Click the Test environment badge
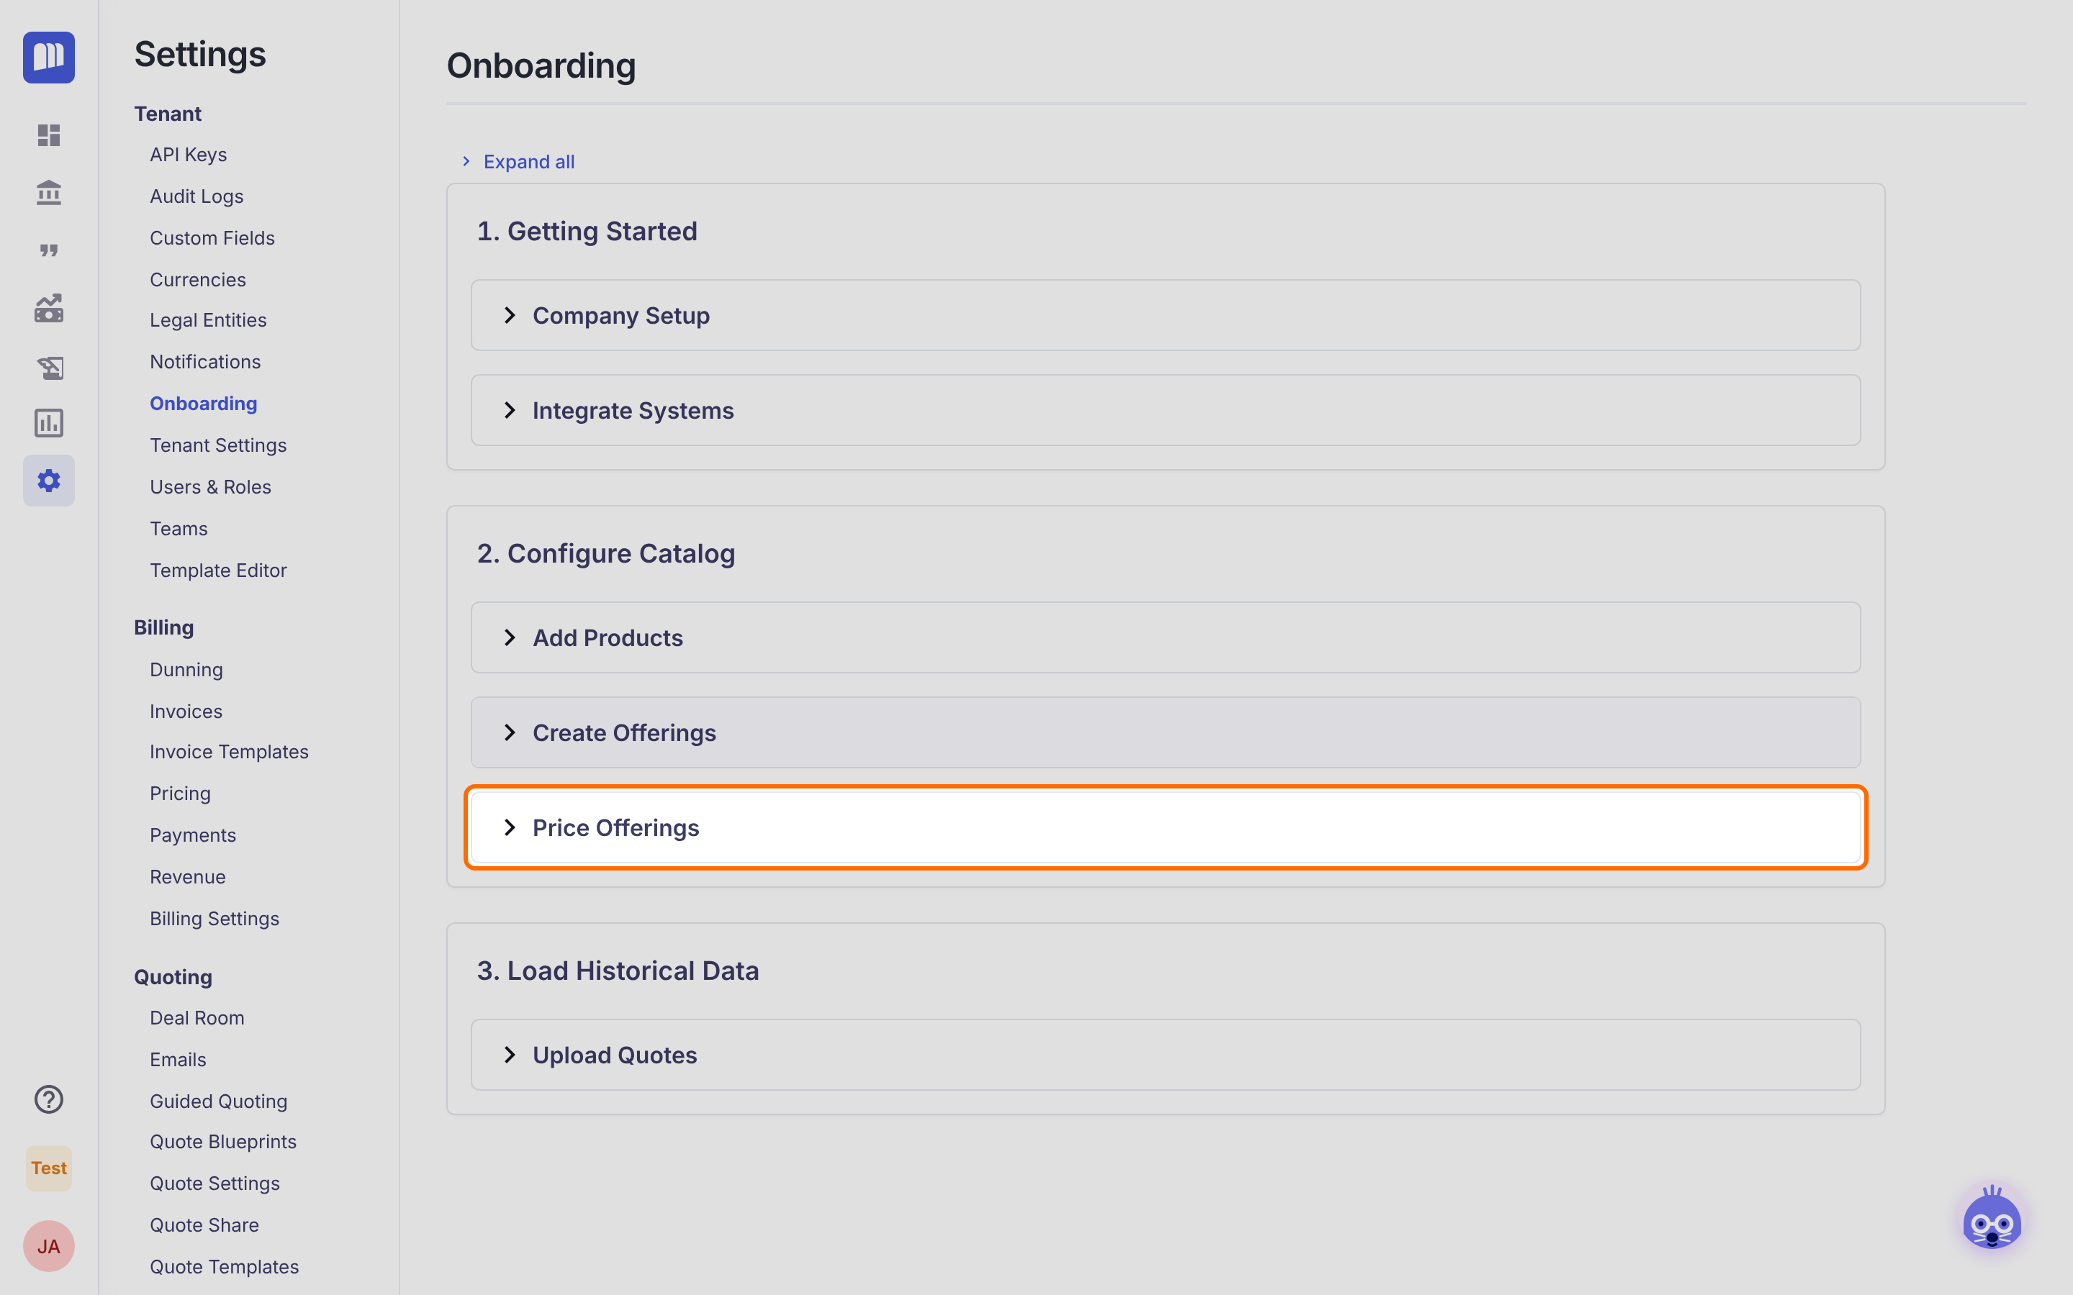Screen dimensions: 2073x1295 click(x=49, y=1168)
